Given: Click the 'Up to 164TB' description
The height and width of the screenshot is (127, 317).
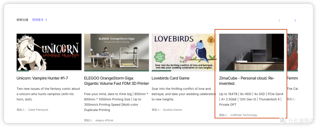Looking at the screenshot, I should pyautogui.click(x=251, y=99).
